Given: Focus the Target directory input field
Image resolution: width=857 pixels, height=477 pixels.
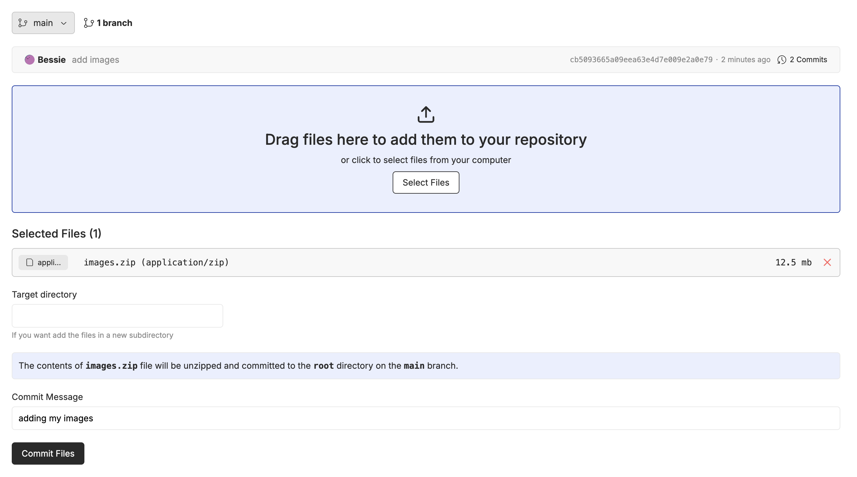Looking at the screenshot, I should 117,316.
